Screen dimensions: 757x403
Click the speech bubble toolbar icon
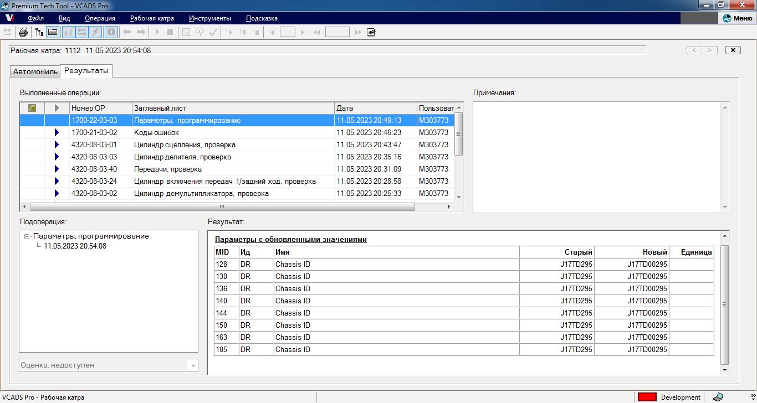(200, 32)
